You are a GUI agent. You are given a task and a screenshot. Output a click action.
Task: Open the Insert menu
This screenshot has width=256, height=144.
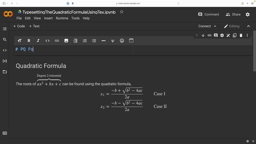point(48,18)
